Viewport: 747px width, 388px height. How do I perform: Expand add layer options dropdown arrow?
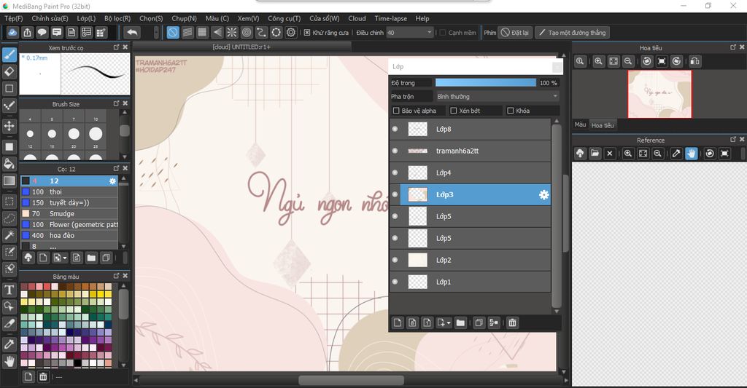coord(449,323)
